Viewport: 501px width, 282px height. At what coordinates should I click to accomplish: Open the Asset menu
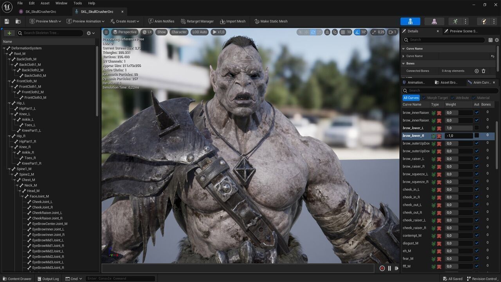click(x=45, y=3)
